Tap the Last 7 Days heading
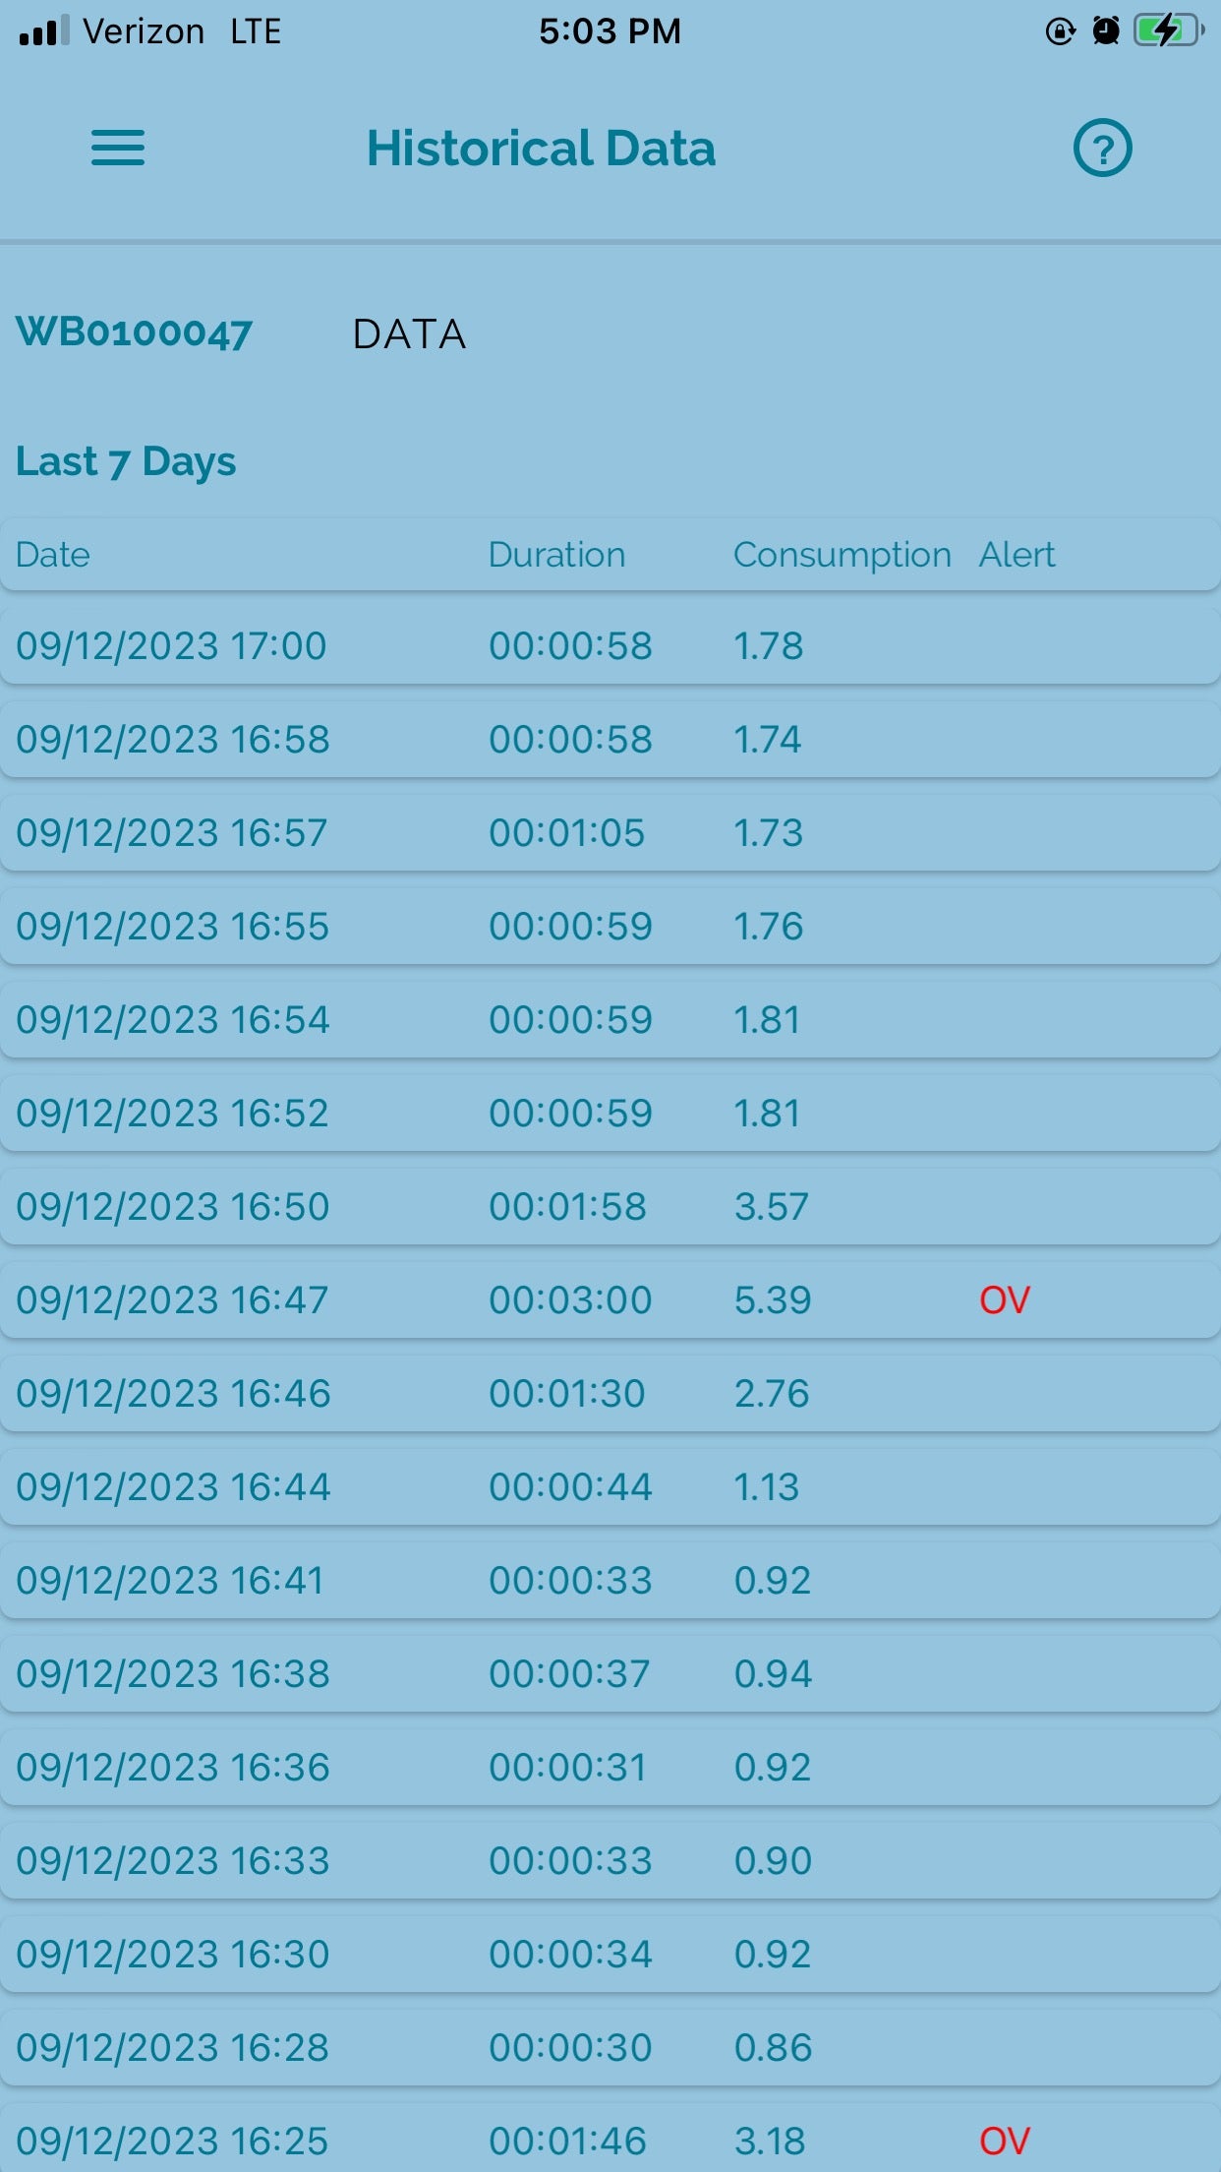The image size is (1221, 2172). [x=126, y=461]
